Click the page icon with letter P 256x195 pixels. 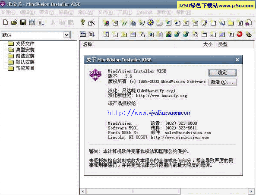click(231, 35)
